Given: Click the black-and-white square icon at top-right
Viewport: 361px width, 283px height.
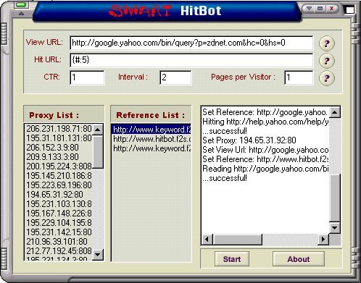Looking at the screenshot, I should (x=349, y=9).
